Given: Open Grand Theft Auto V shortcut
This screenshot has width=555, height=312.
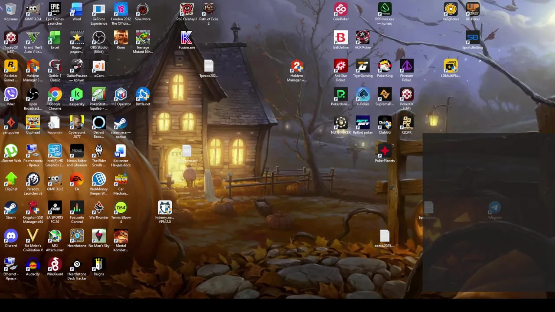Looking at the screenshot, I should (33, 42).
